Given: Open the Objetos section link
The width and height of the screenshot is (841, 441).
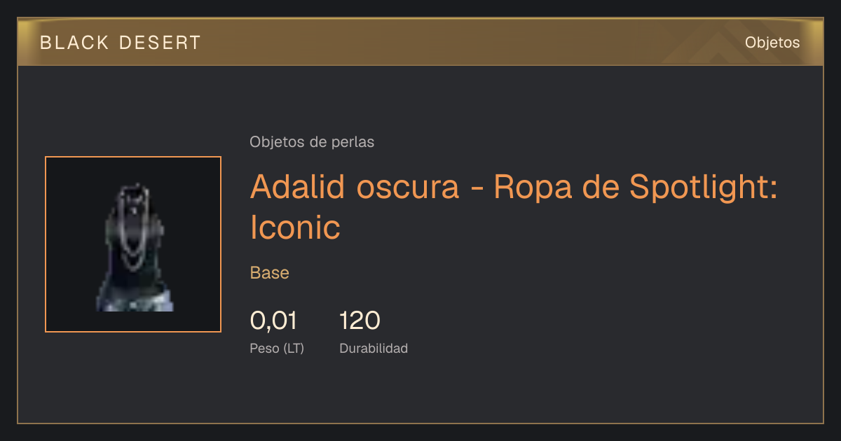Looking at the screenshot, I should tap(772, 43).
